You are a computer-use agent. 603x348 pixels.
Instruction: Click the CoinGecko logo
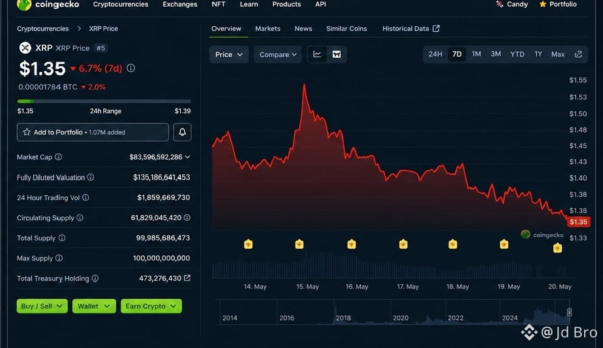click(24, 4)
